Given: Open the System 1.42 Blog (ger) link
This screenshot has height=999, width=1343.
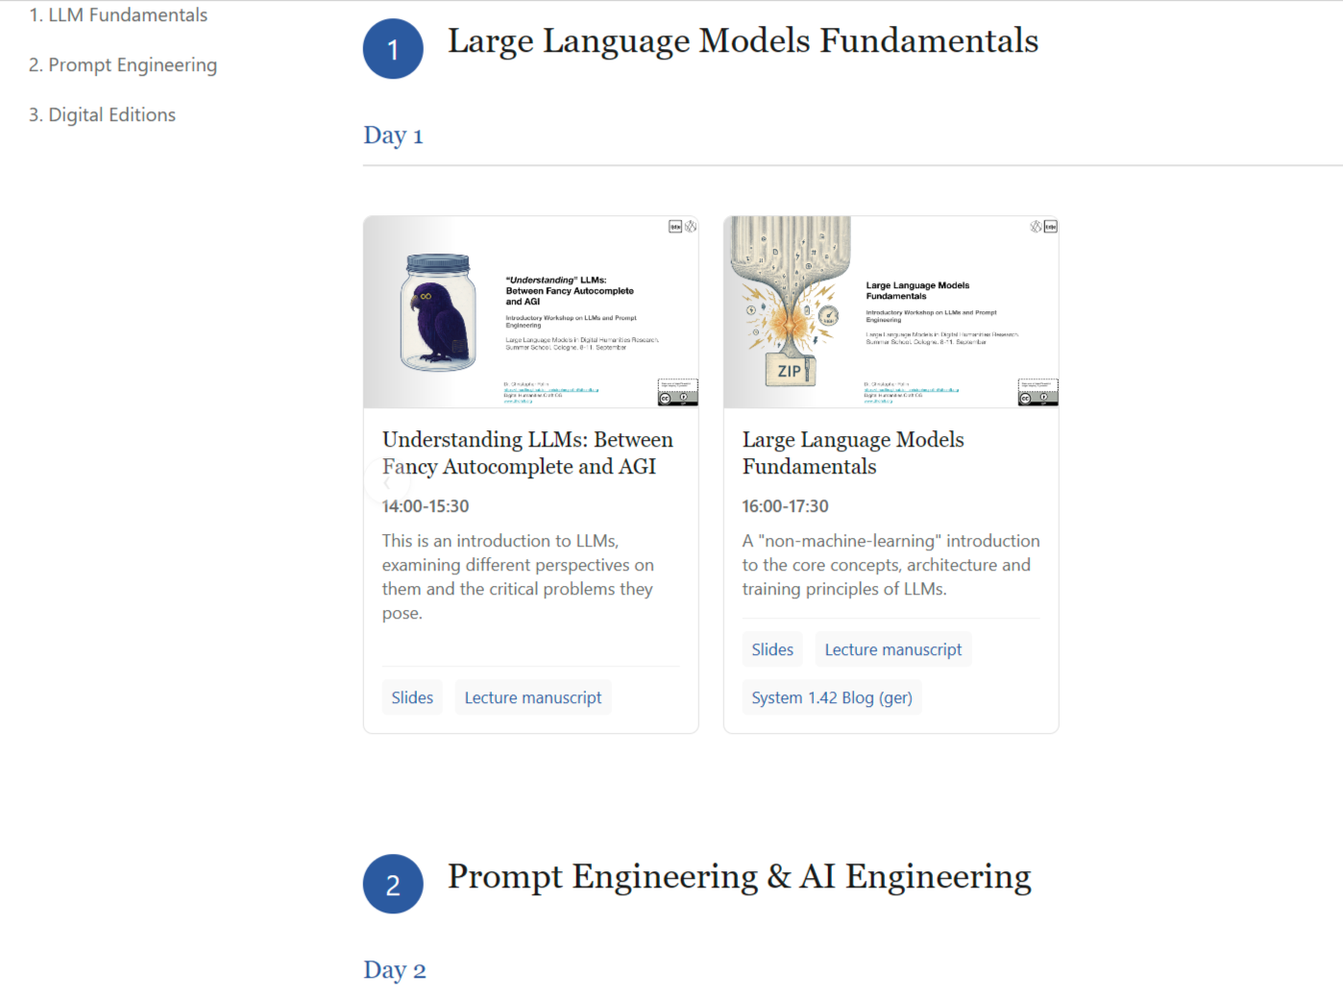Looking at the screenshot, I should [x=832, y=697].
